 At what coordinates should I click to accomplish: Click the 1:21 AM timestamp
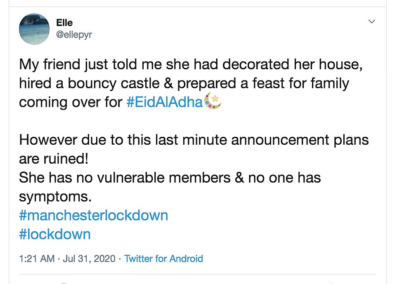click(37, 259)
